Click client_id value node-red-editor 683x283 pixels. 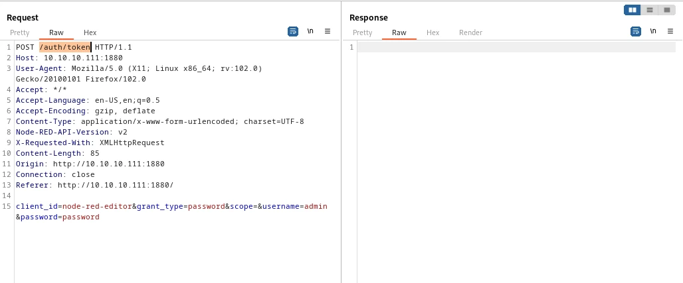[97, 207]
